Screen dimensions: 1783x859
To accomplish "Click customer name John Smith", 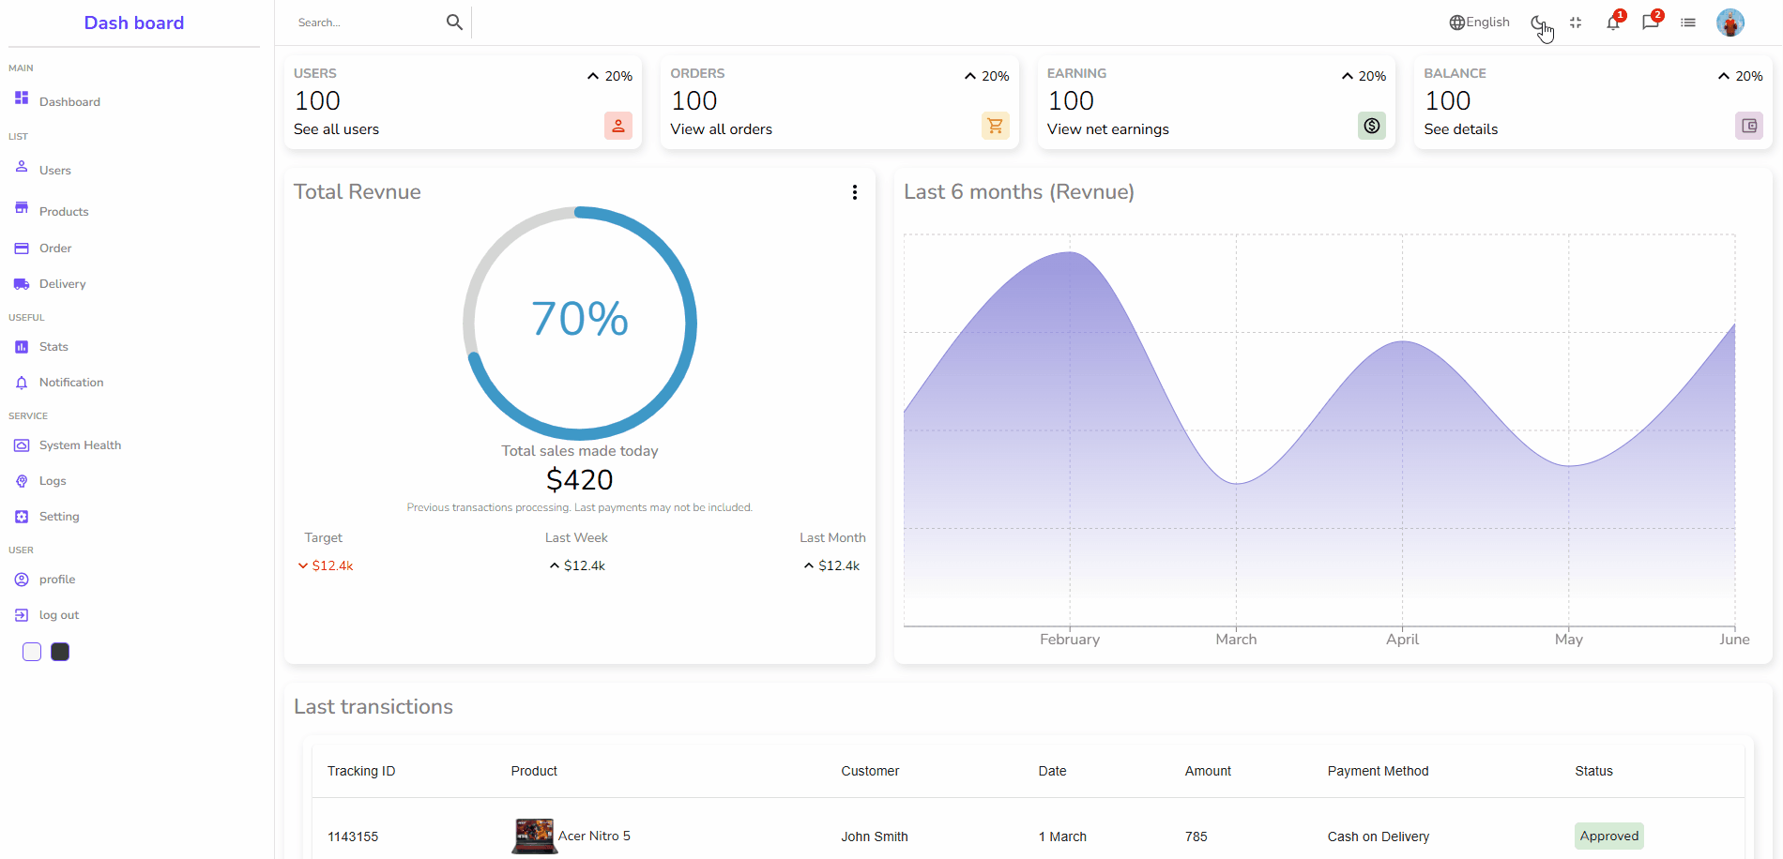I will click(875, 836).
